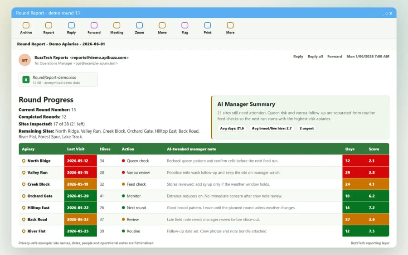Click the Archive toolbar icon
The image size is (408, 255).
point(26,25)
